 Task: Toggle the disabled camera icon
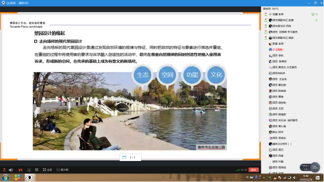20,170
